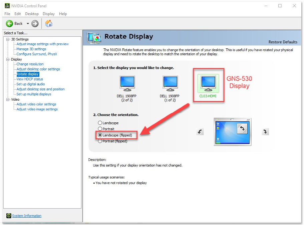Select the Portrait (flipped) radio button
The image size is (304, 225).
tap(100, 141)
